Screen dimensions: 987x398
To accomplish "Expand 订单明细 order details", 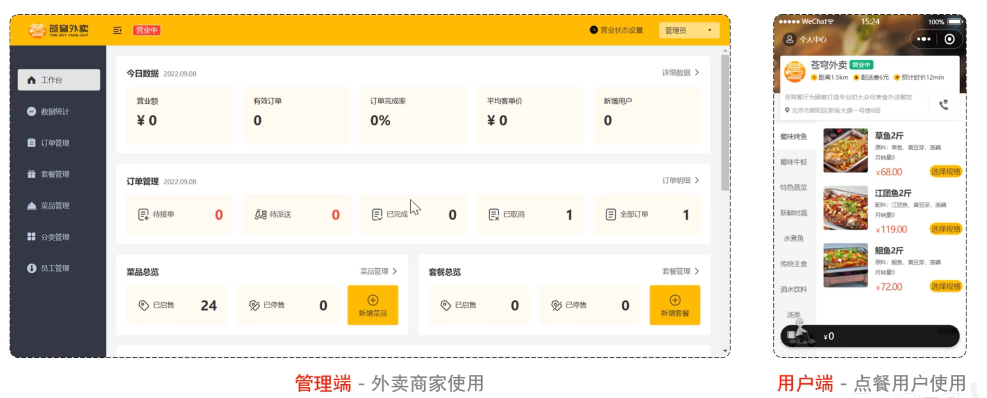I will [x=680, y=181].
